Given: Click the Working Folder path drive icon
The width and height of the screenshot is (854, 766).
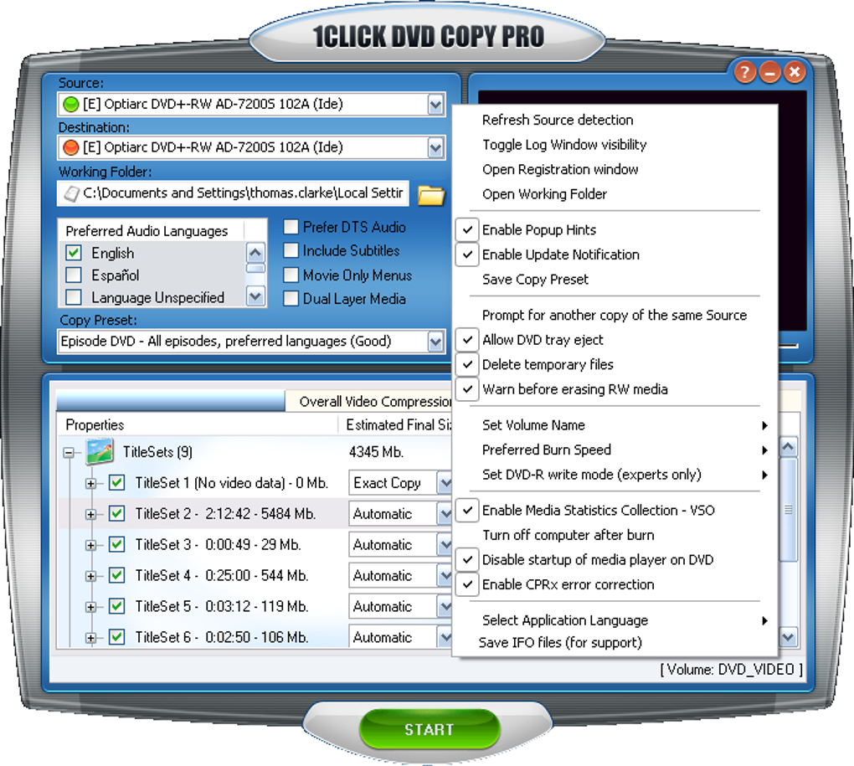Looking at the screenshot, I should 71,193.
